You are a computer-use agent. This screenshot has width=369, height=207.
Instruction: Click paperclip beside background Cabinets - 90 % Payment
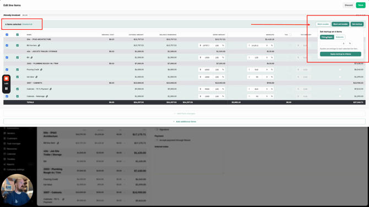[x=63, y=199]
